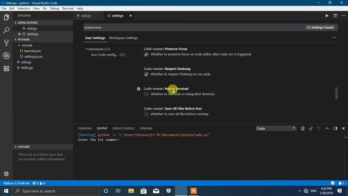348x196 pixels.
Task: Click the Windows taskbar search box
Action: 56,191
